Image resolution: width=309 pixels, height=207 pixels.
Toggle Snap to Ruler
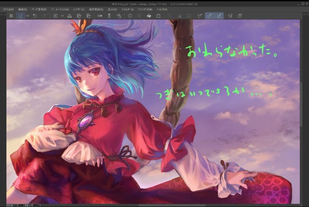tap(200, 16)
